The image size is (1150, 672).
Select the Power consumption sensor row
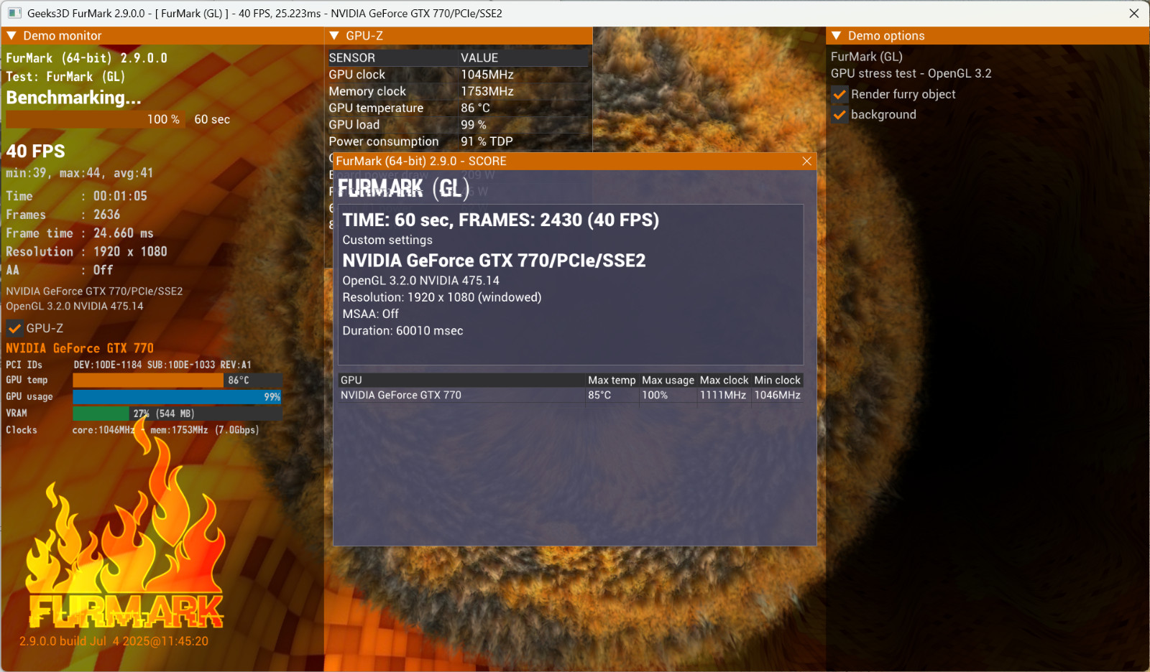click(459, 141)
